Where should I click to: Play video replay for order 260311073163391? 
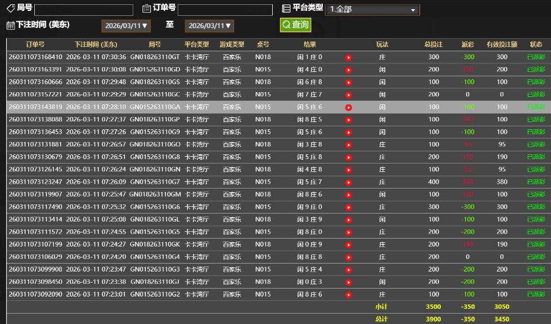pyautogui.click(x=349, y=70)
